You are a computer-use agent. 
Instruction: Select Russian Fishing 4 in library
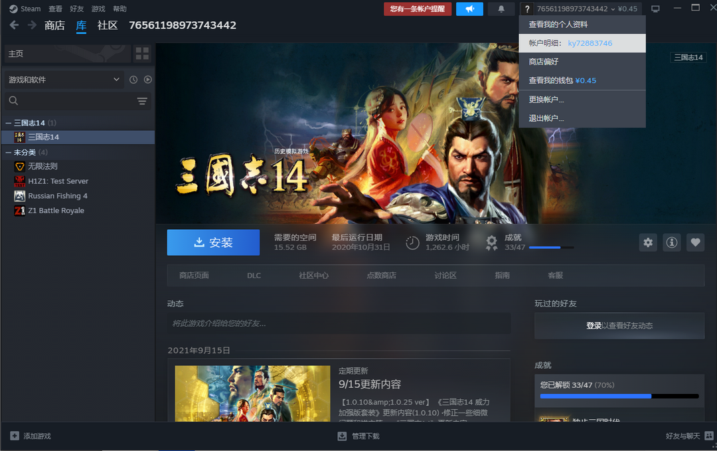[x=58, y=196]
